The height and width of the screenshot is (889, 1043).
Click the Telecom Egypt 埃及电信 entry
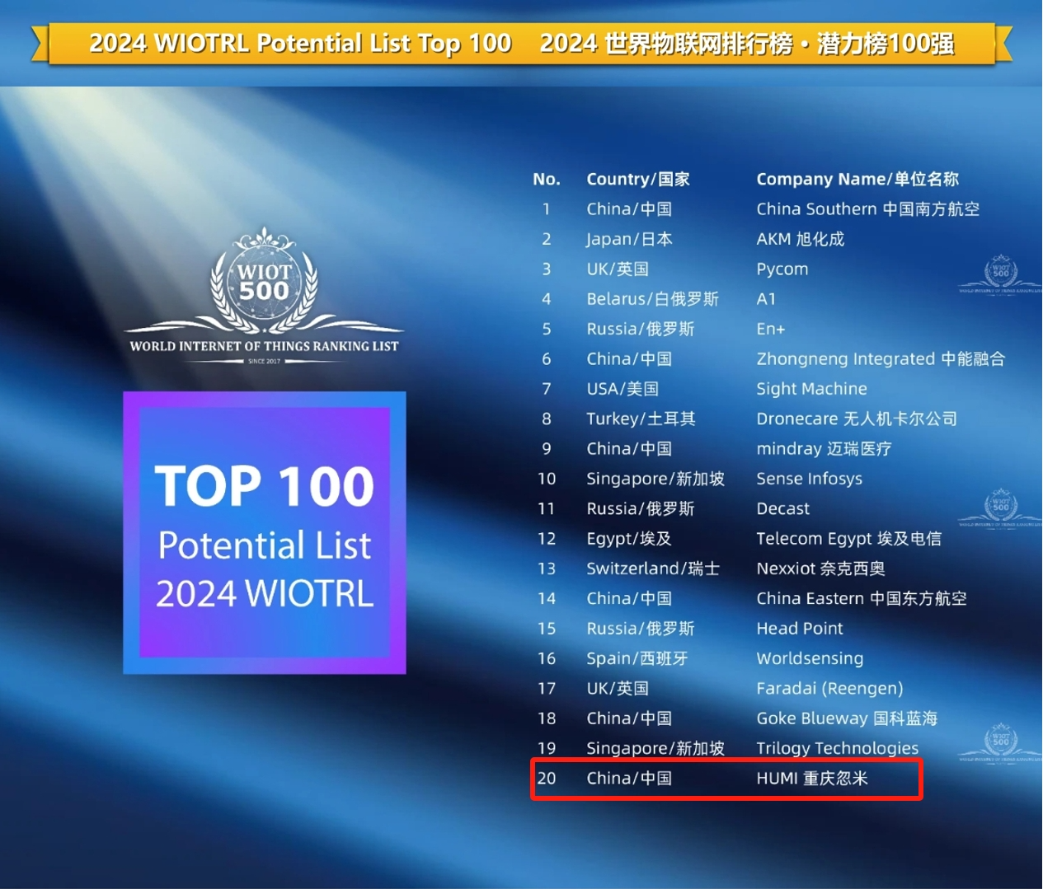click(848, 539)
